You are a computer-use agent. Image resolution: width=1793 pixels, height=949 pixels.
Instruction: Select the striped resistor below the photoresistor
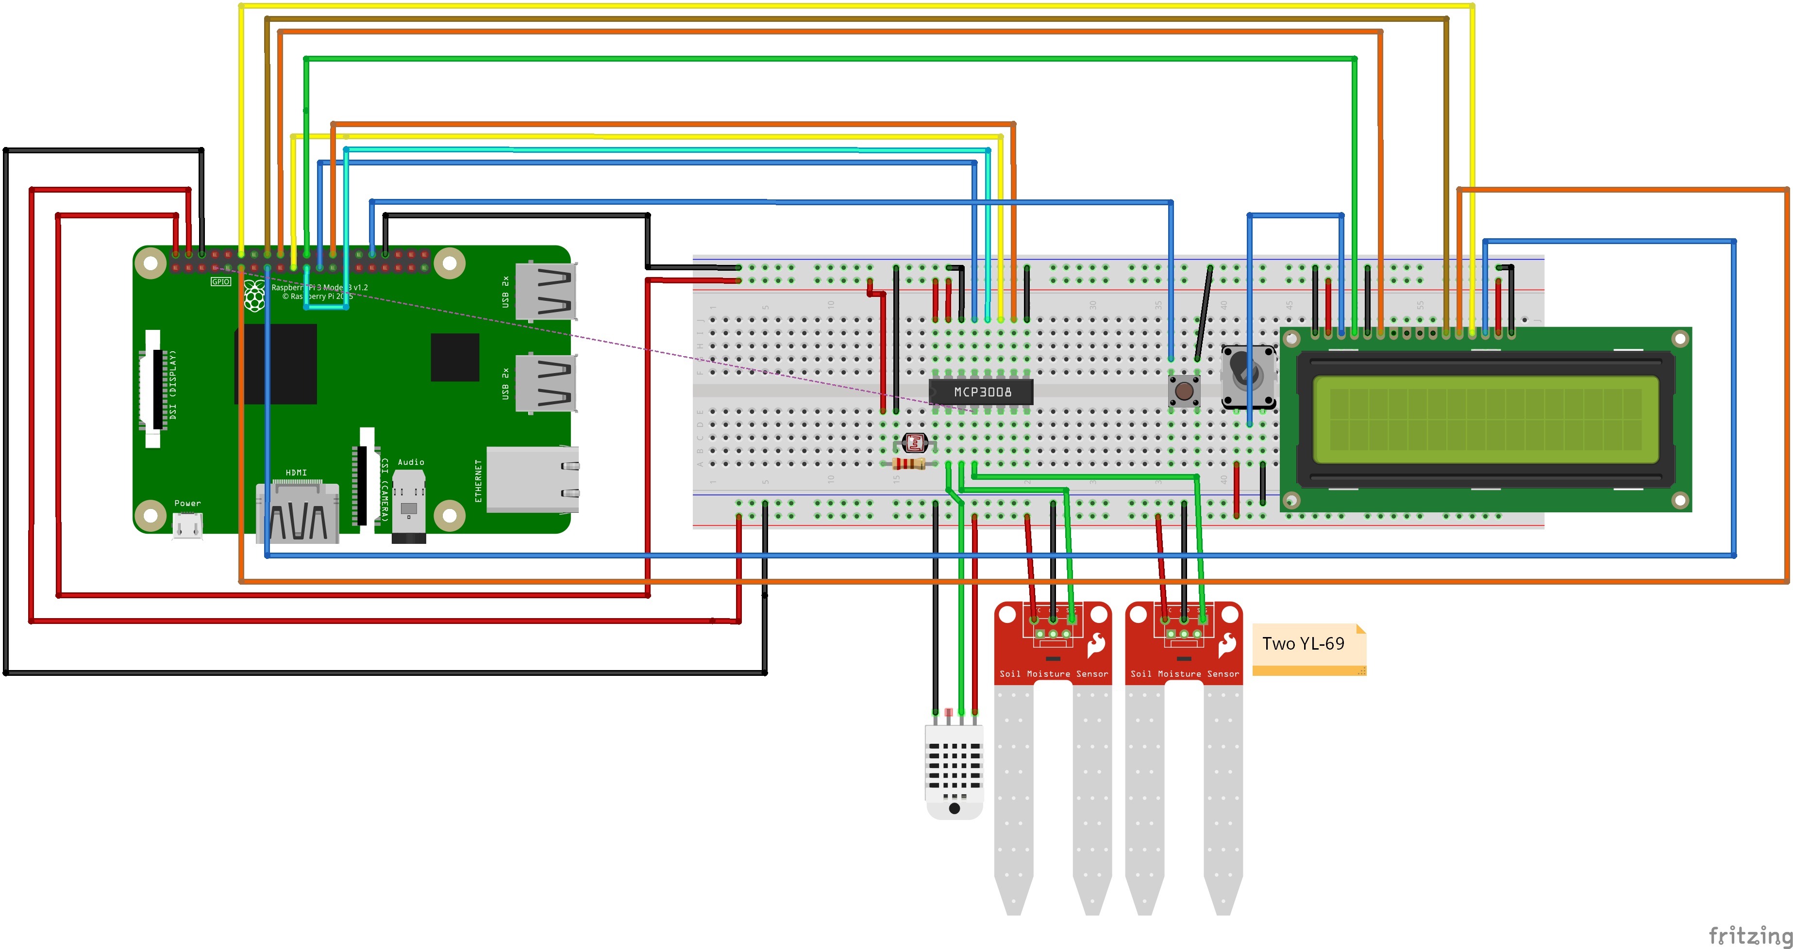click(908, 463)
